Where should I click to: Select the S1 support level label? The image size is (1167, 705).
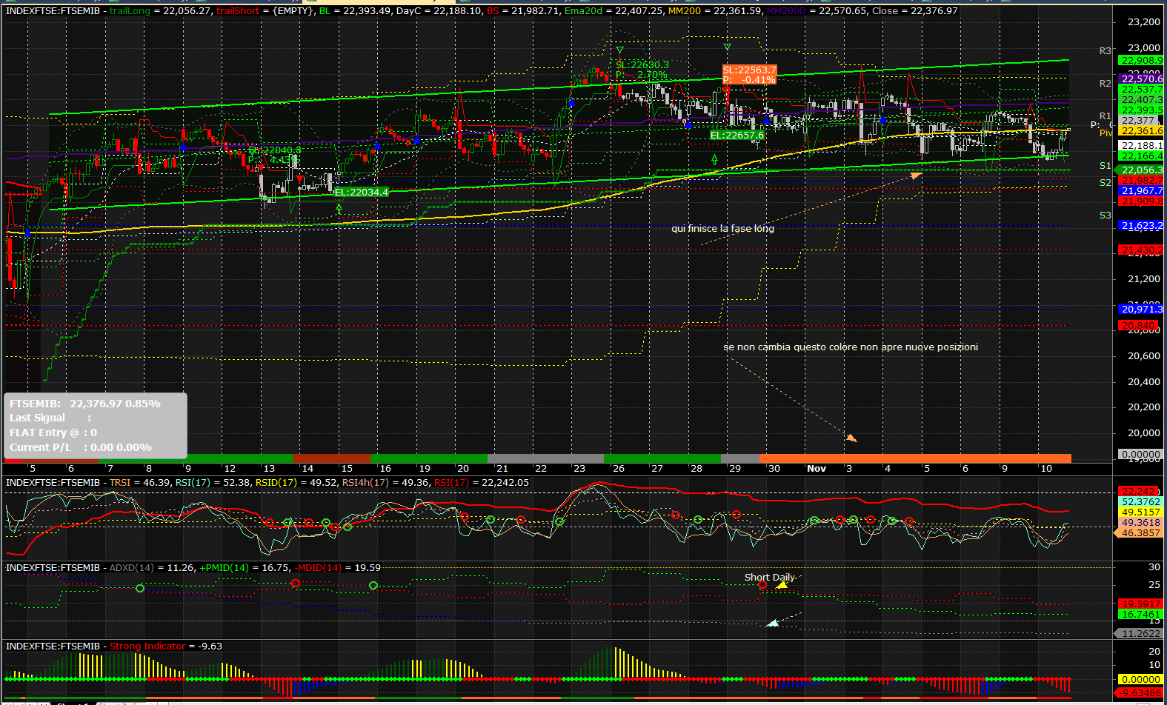(1105, 165)
